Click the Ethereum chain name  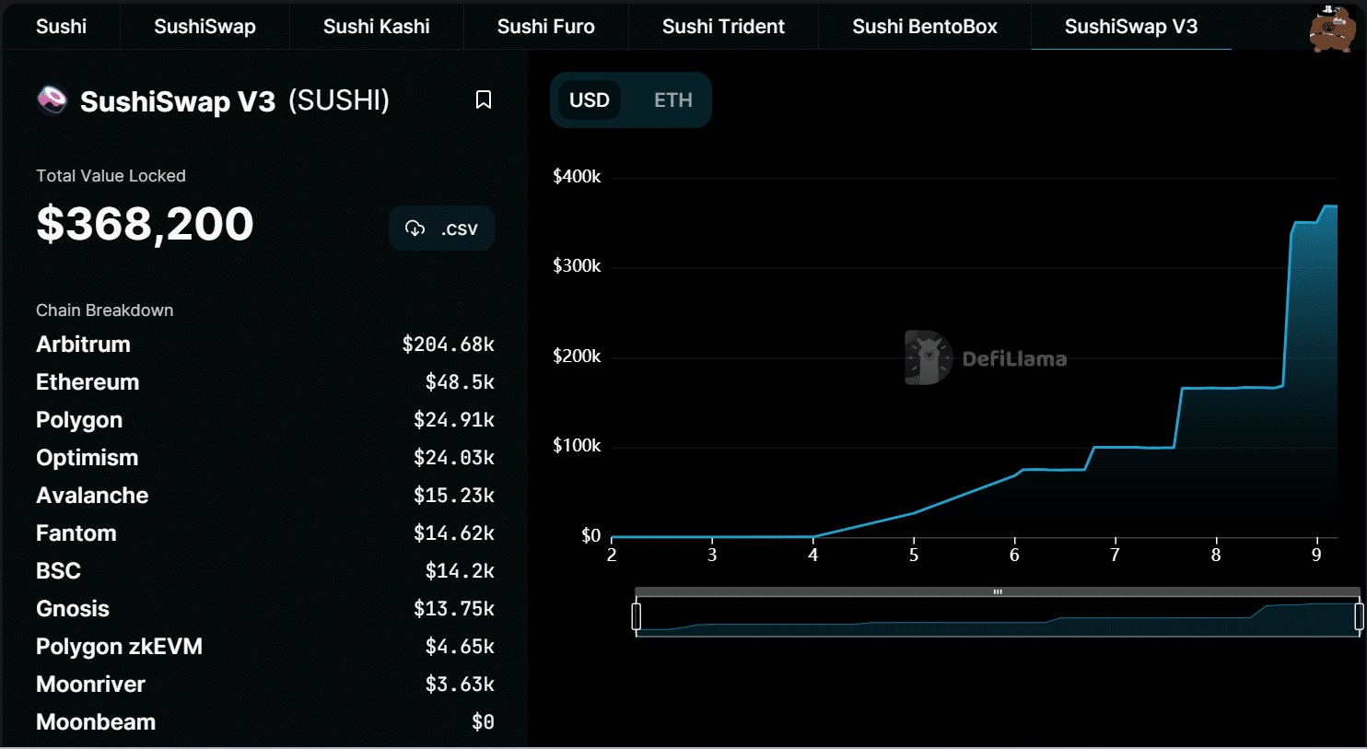coord(88,382)
